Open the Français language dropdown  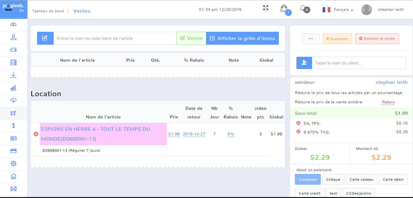(x=338, y=10)
